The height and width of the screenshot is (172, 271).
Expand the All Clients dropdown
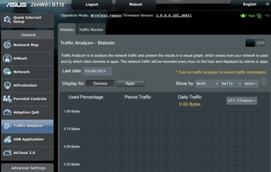click(x=242, y=101)
